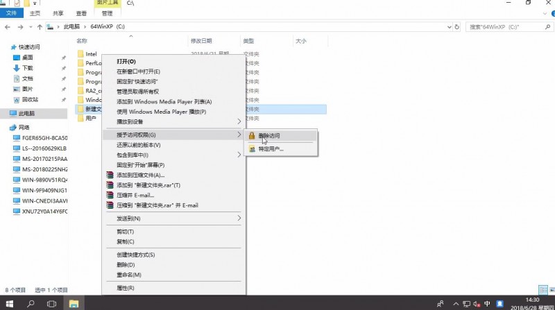Image resolution: width=555 pixels, height=310 pixels.
Task: Choose 添加到 "新建文件夹.rar"(T)
Action: (148, 185)
